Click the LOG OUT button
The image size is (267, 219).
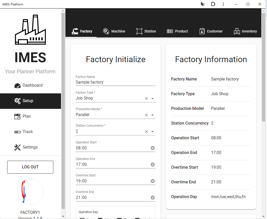coord(30,167)
